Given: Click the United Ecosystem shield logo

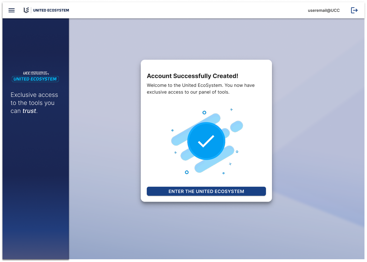Looking at the screenshot, I should (26, 10).
